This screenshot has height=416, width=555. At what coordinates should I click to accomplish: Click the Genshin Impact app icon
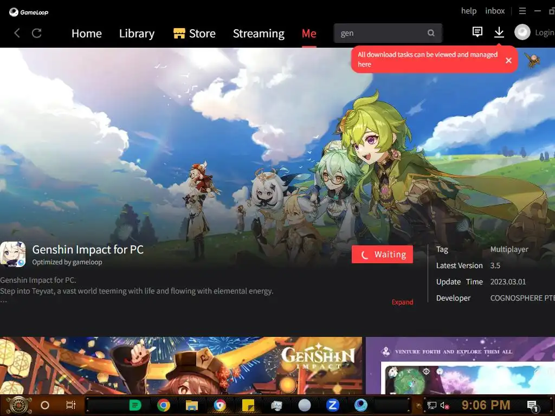(x=13, y=255)
